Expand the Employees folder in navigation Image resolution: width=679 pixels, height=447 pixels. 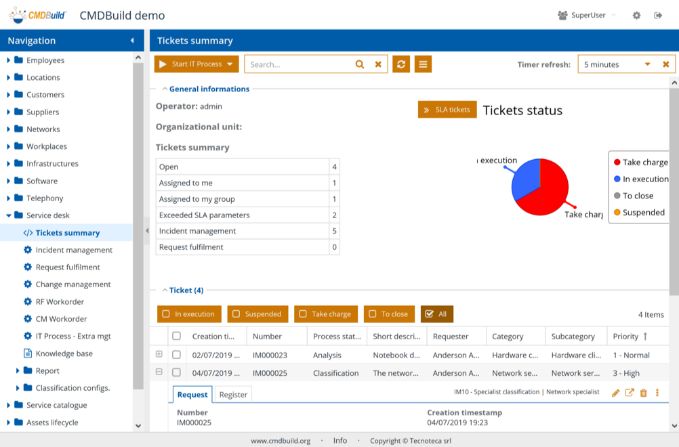(9, 60)
